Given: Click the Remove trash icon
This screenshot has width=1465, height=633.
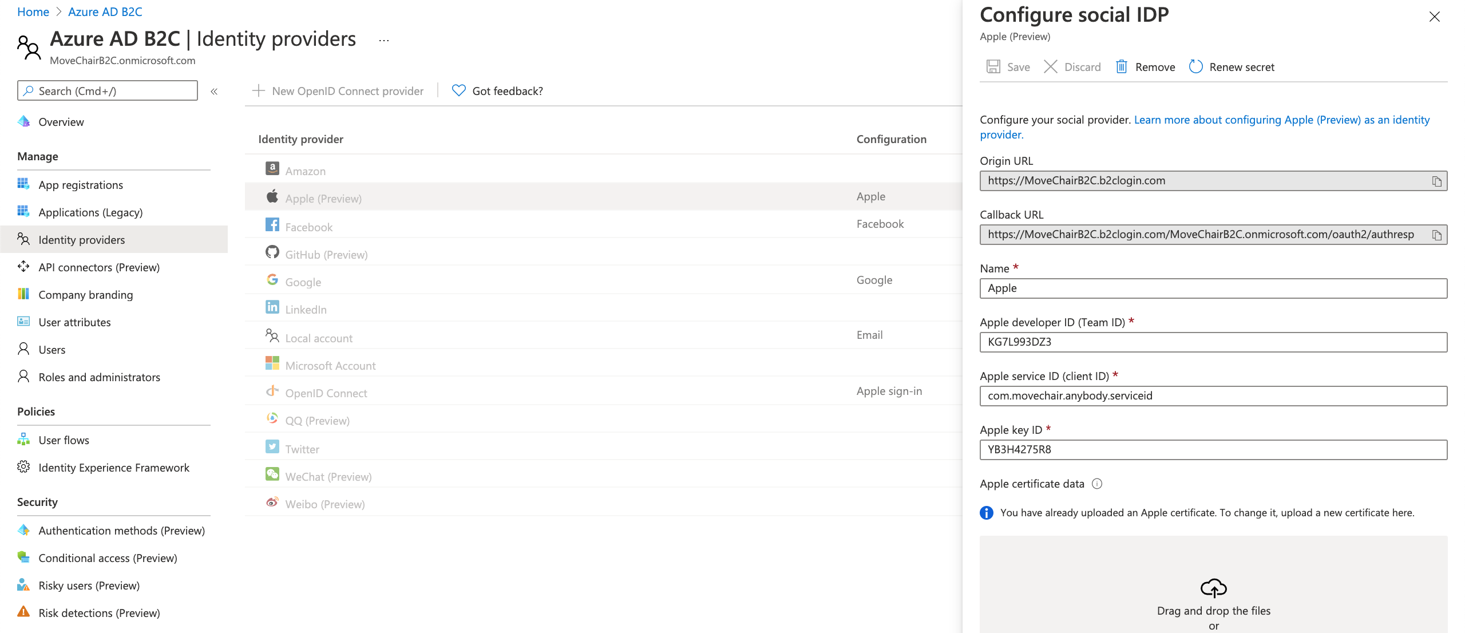Looking at the screenshot, I should click(1121, 67).
